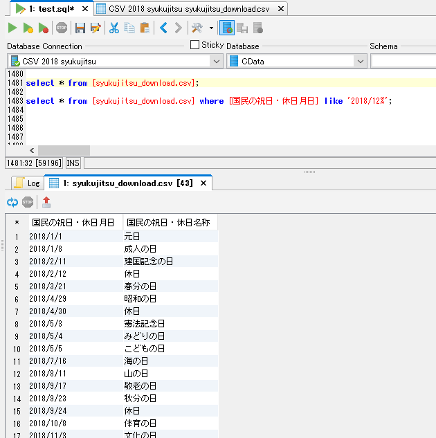436x438 pixels.
Task: Click the refresh results icon
Action: click(12, 202)
